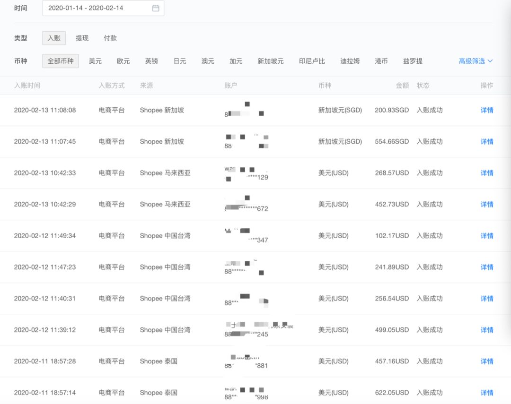The image size is (511, 404).
Task: Filter transactions by 日元 currency
Action: point(179,61)
